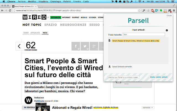Open the NEUROSCIENZE hot topic

pyautogui.click(x=73, y=25)
